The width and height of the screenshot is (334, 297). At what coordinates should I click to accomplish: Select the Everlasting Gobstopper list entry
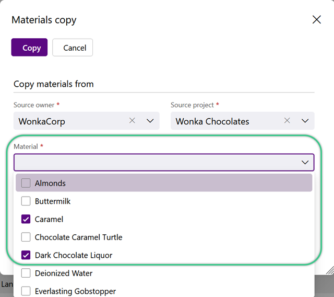tap(164, 291)
